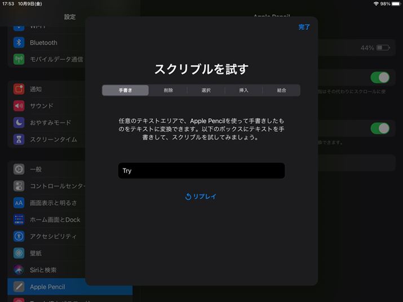This screenshot has height=302, width=403.
Task: Toggle the lower green switch in Apple Pencil pane
Action: [x=380, y=128]
